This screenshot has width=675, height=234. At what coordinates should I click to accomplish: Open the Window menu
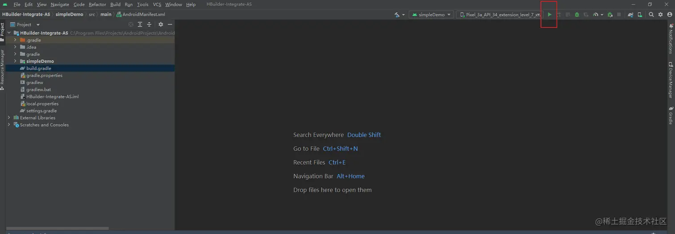click(x=174, y=4)
